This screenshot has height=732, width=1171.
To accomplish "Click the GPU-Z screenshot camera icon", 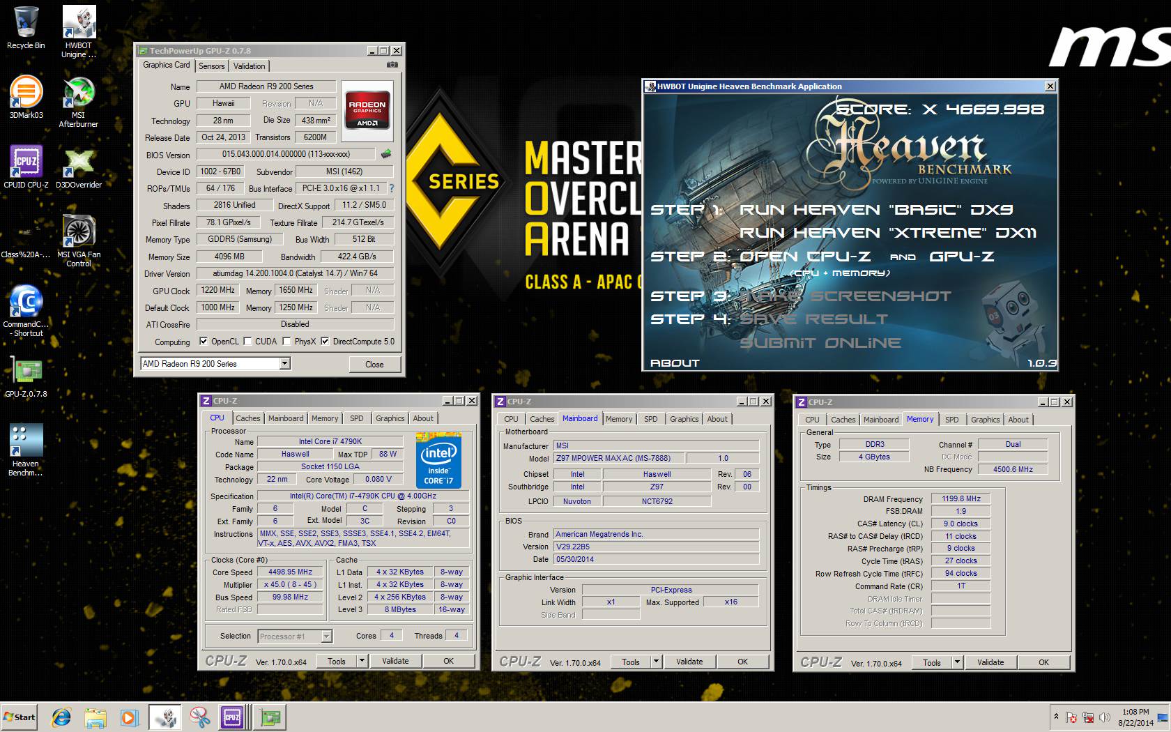I will [392, 65].
